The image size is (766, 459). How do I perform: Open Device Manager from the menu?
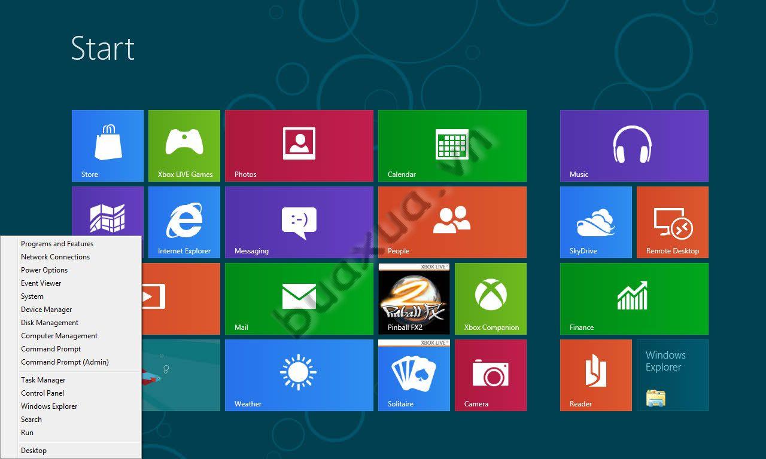71,310
